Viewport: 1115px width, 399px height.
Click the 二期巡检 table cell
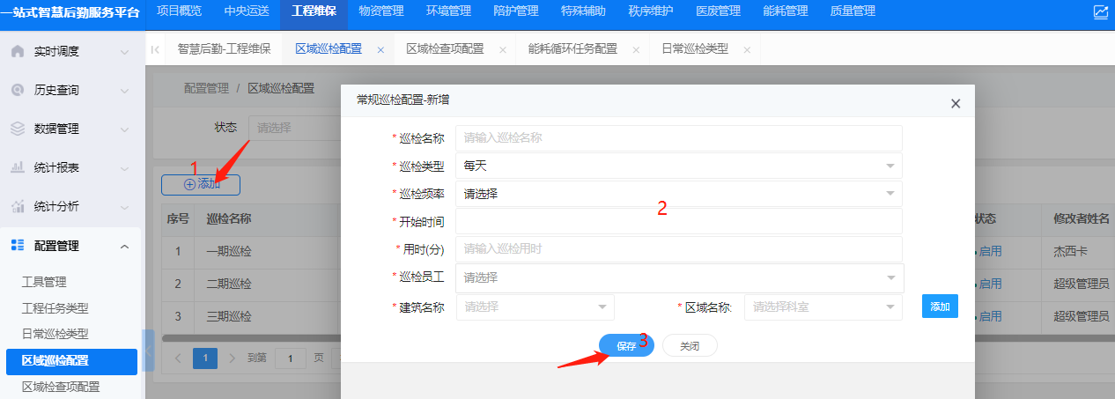tap(228, 284)
